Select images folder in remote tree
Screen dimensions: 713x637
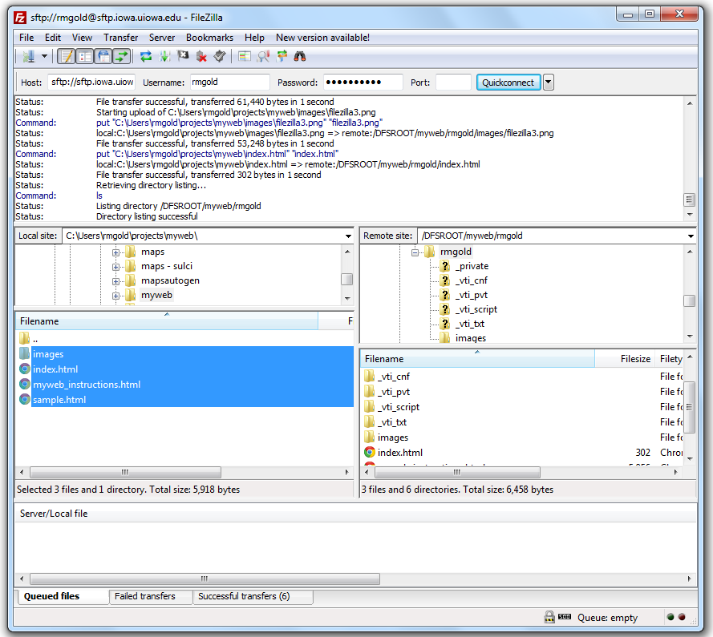(x=471, y=338)
